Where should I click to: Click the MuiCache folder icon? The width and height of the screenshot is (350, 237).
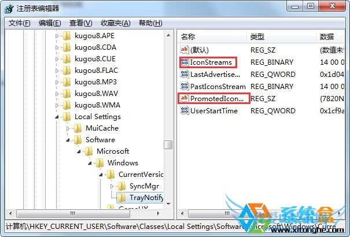point(78,128)
